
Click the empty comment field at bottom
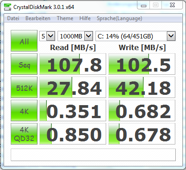coord(93,155)
